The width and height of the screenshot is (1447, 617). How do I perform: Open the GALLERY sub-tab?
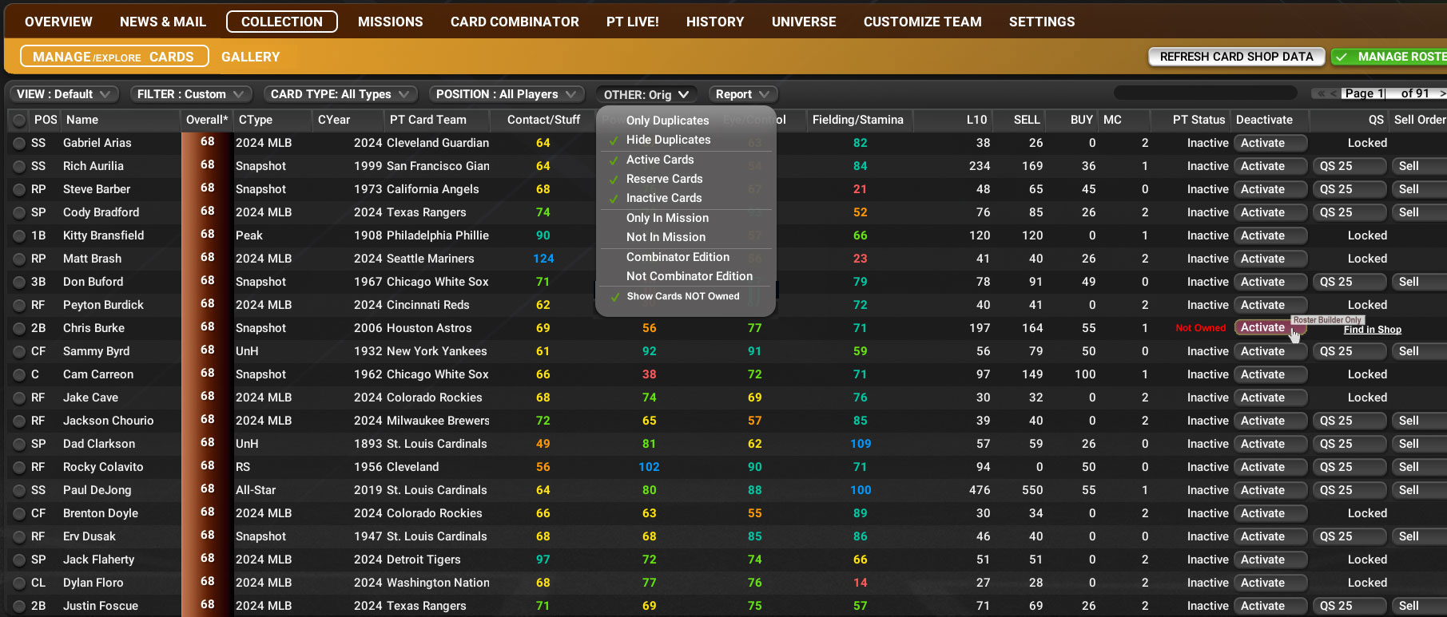pos(250,57)
